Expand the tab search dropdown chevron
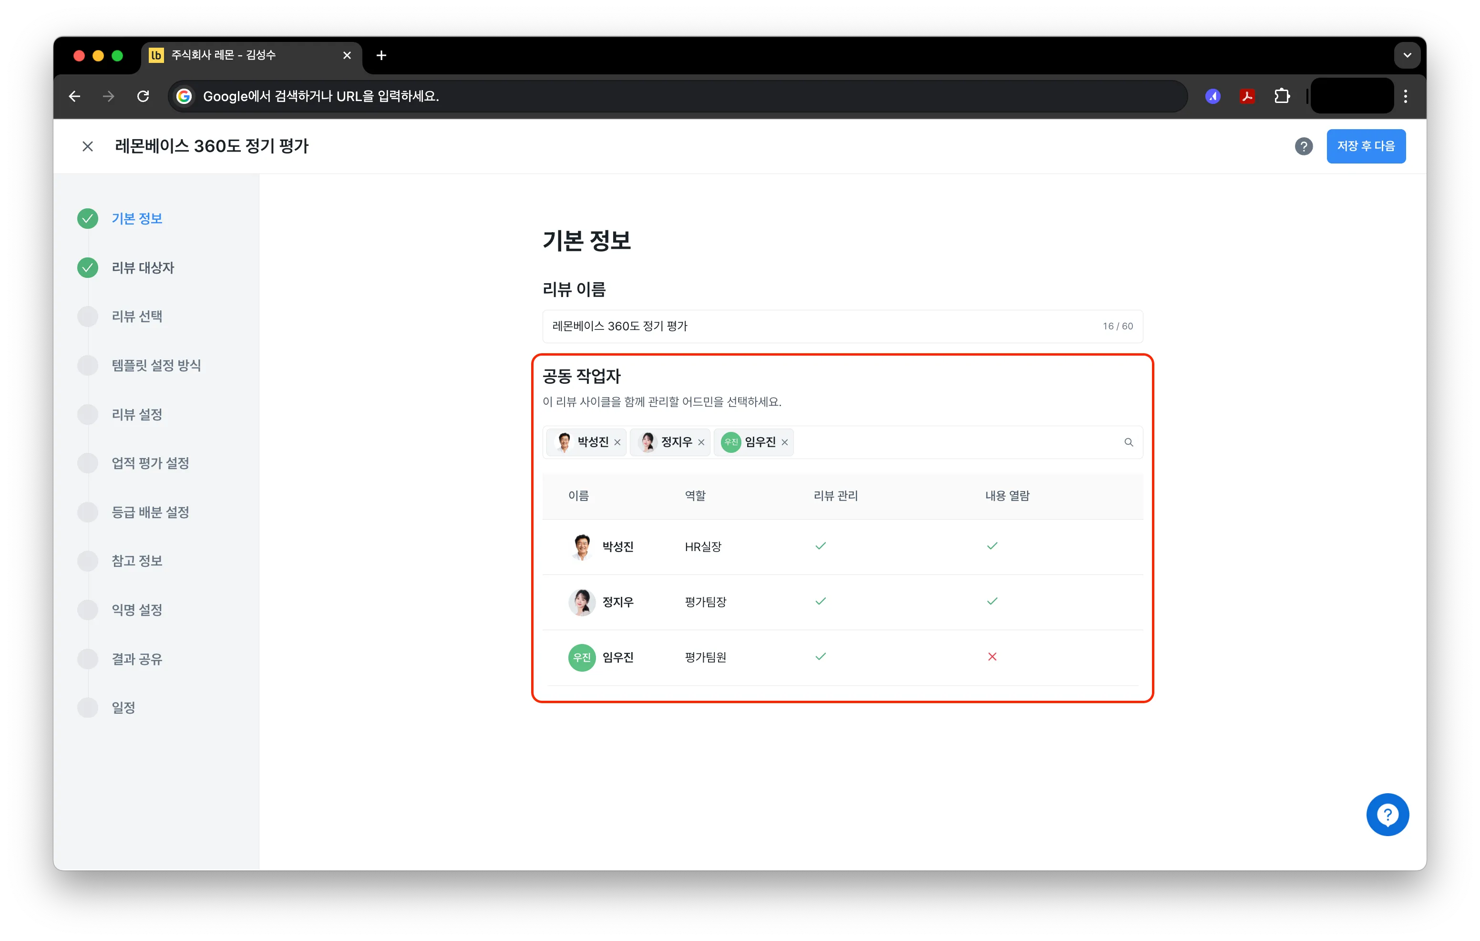 coord(1407,55)
